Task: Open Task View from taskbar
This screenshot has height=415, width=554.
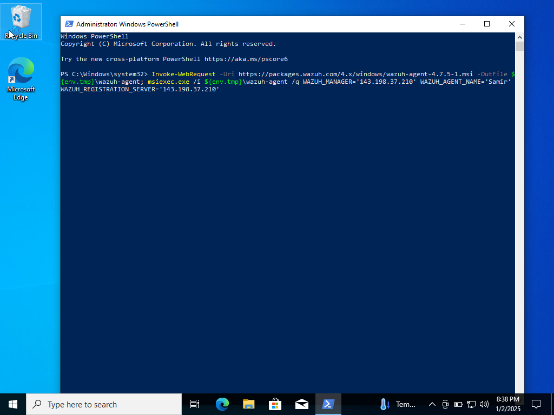Action: click(195, 404)
